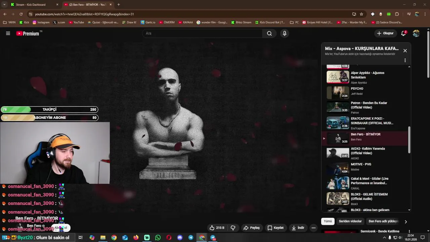Dislike the video with thumbs down
This screenshot has height=242, width=430.
pos(233,228)
